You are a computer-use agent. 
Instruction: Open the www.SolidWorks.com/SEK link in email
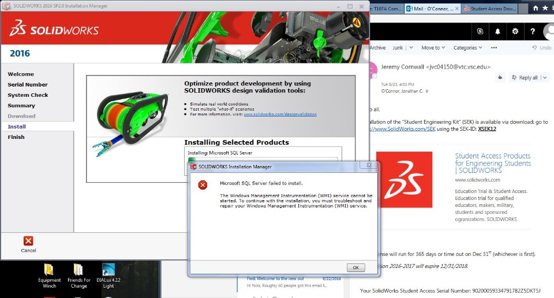tap(402, 129)
